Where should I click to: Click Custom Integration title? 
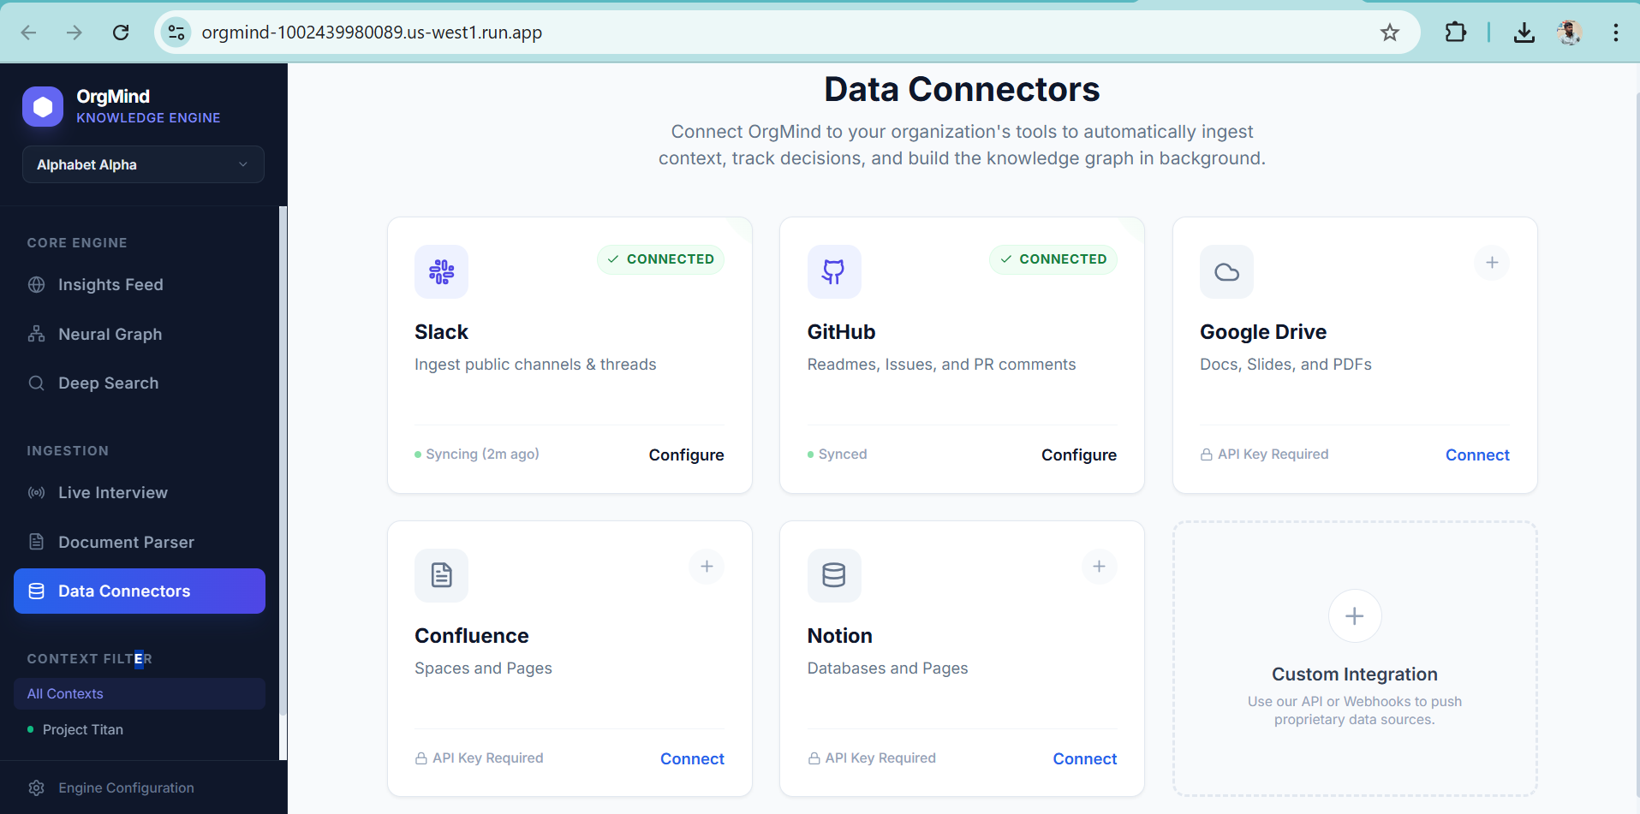[1355, 674]
